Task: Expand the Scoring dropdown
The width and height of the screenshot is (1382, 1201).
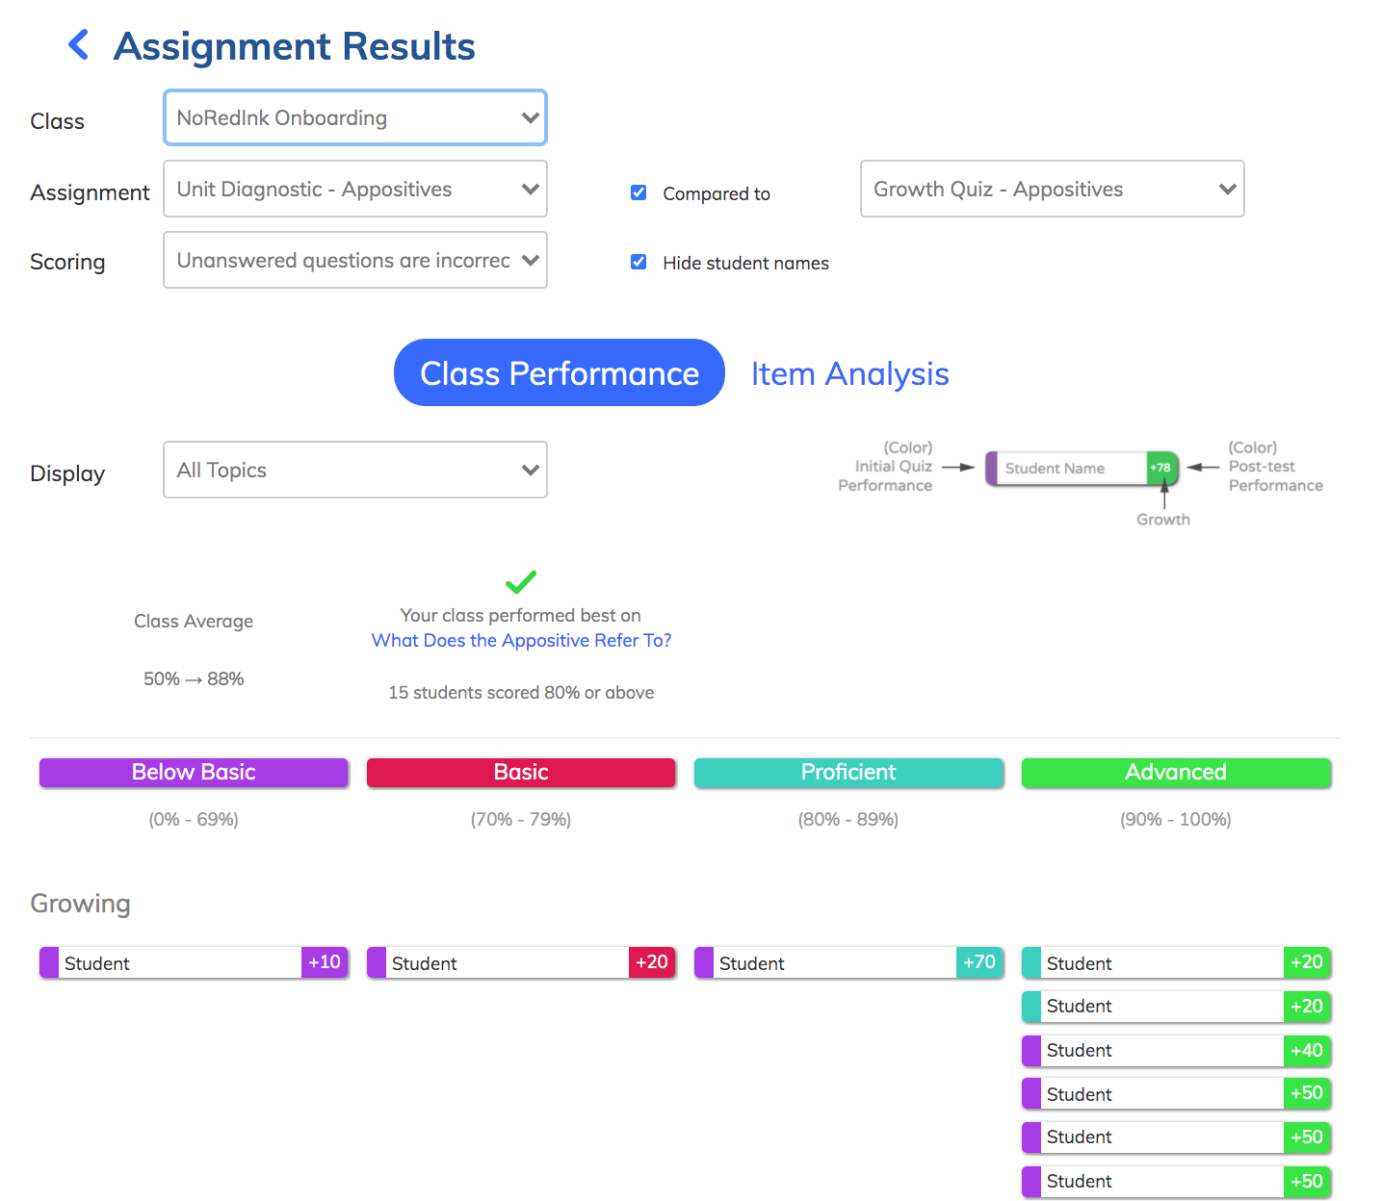Action: click(355, 260)
